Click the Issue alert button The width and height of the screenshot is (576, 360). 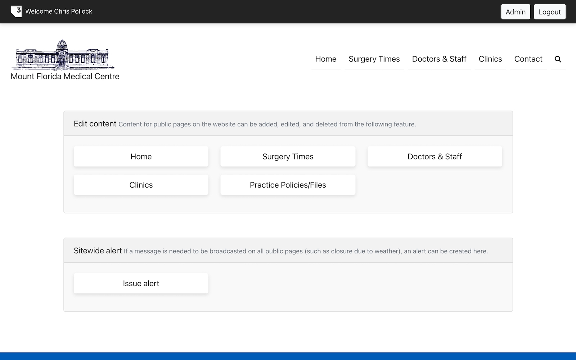coord(141,283)
